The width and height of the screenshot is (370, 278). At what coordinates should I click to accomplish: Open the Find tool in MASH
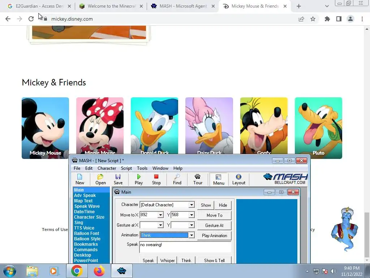pyautogui.click(x=177, y=179)
